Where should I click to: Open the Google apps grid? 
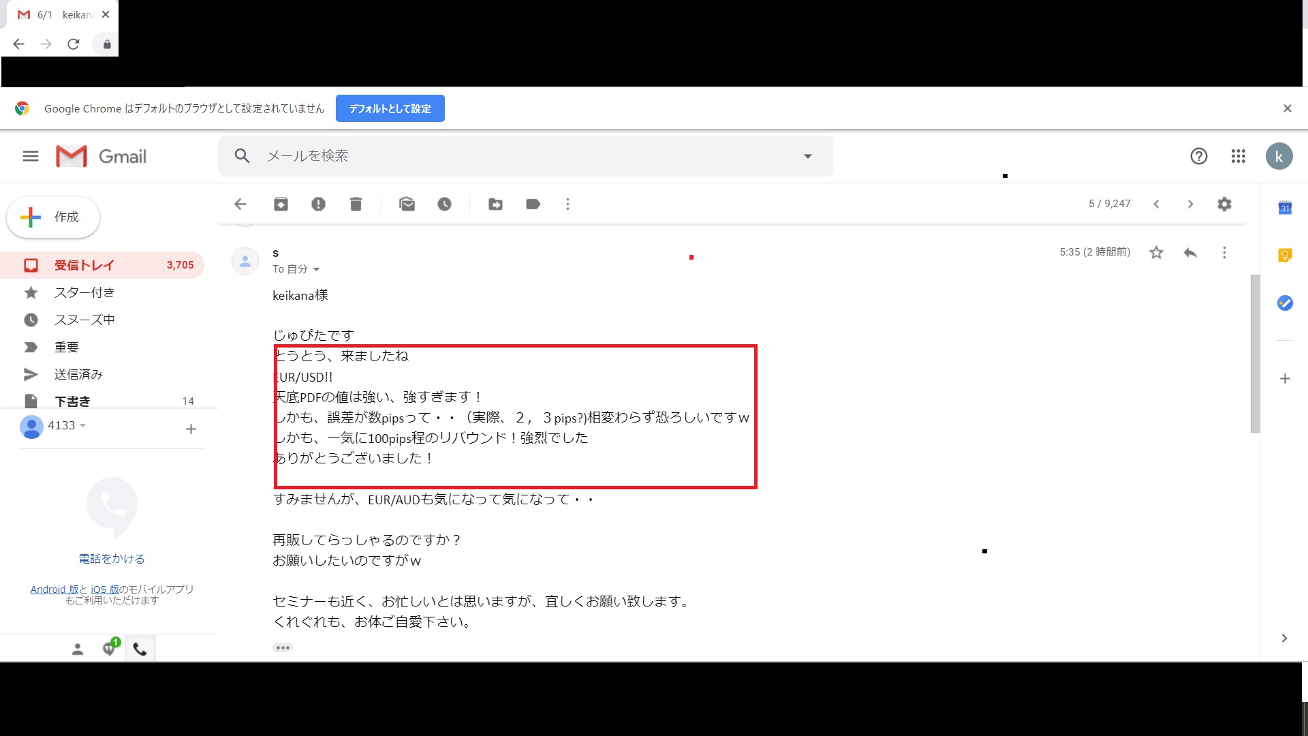click(x=1238, y=156)
